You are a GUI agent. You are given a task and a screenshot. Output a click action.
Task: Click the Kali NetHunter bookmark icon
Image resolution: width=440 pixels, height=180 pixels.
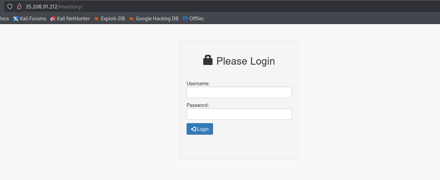click(x=53, y=19)
